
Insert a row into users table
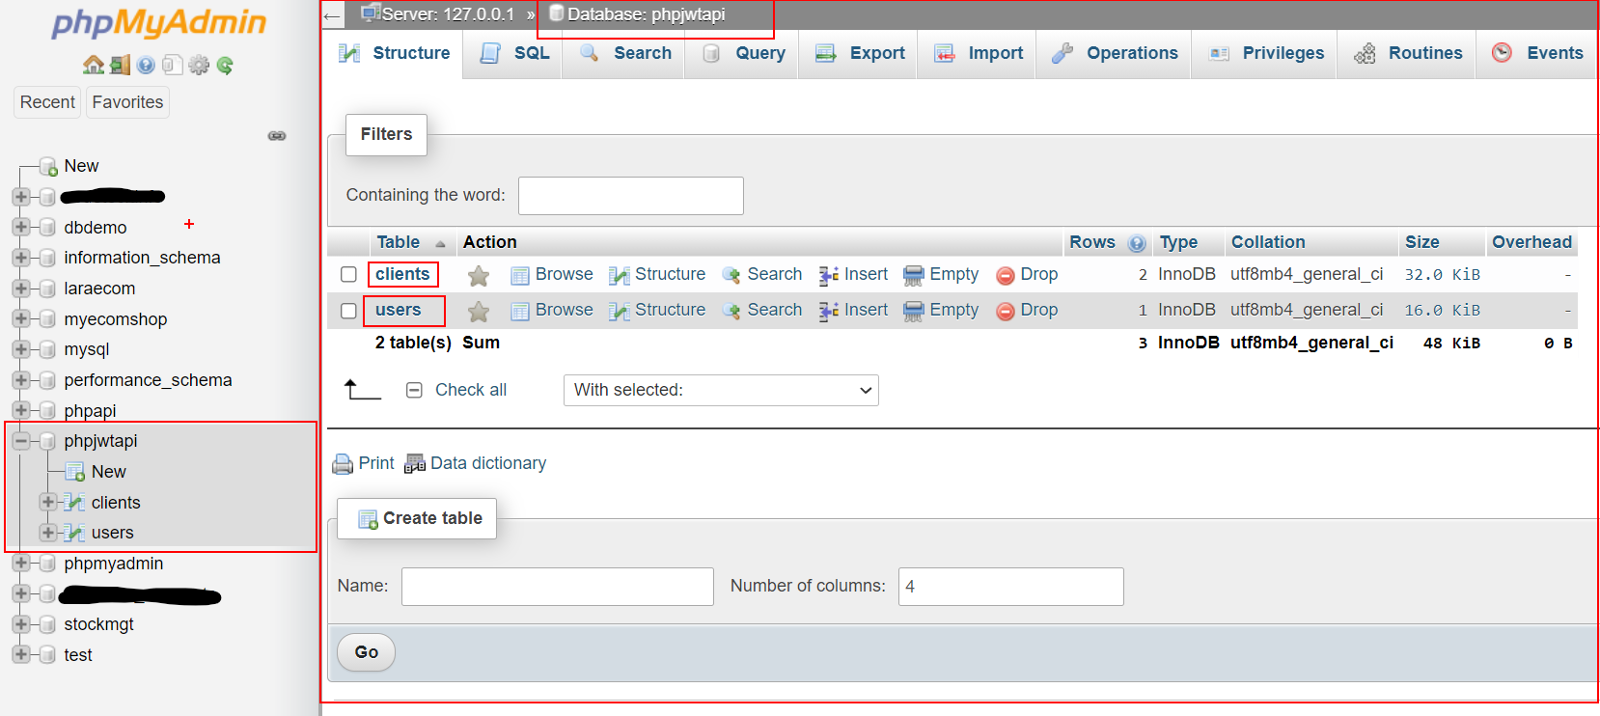pos(854,310)
